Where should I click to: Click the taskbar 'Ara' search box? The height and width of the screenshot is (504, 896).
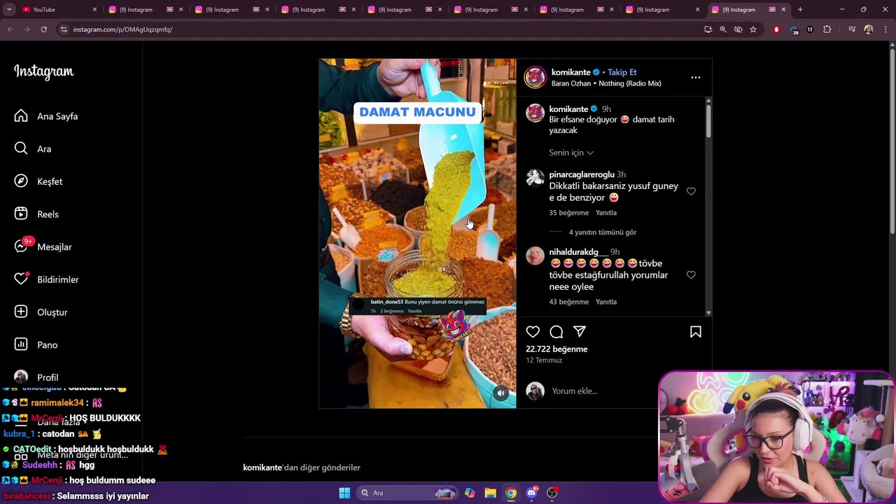(x=408, y=493)
